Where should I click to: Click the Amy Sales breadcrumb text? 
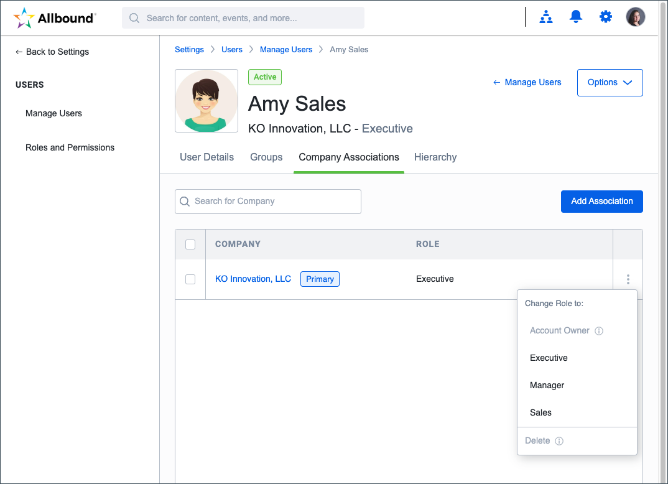[x=349, y=49]
